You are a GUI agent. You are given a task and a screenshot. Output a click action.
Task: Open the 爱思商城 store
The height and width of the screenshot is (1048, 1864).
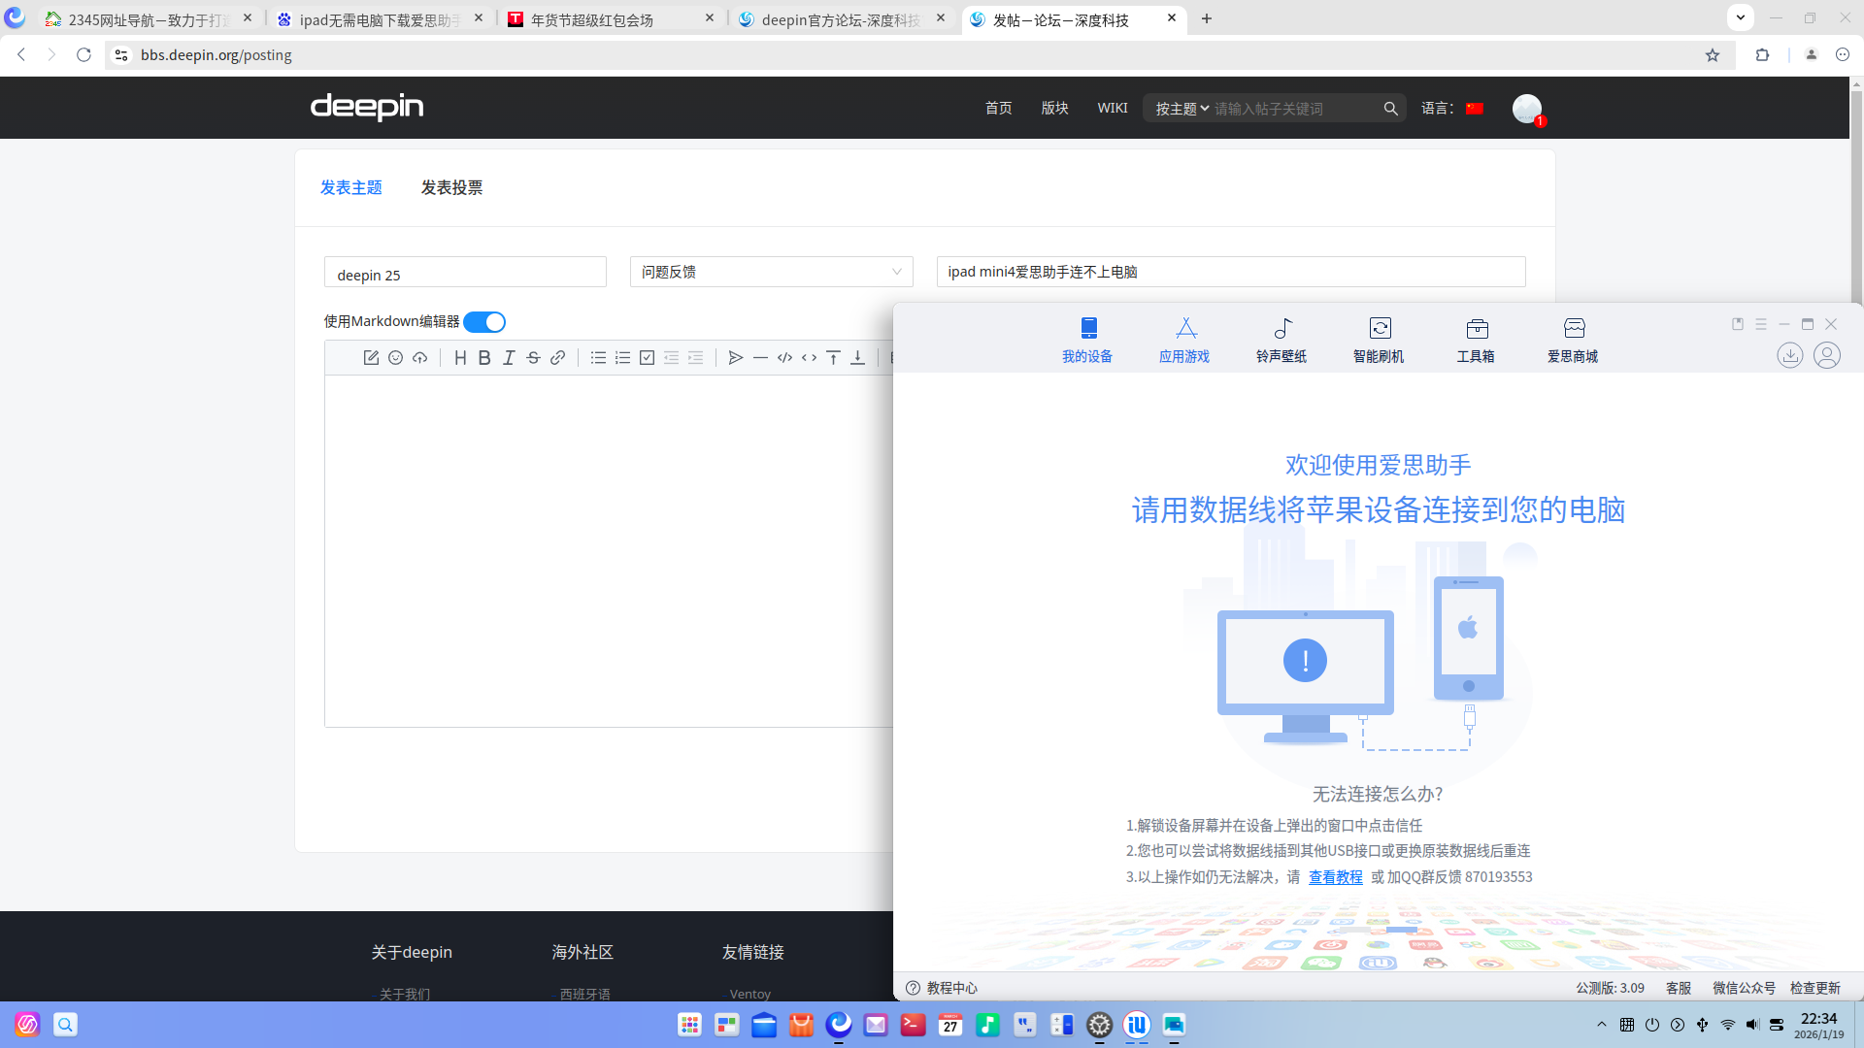(x=1572, y=338)
